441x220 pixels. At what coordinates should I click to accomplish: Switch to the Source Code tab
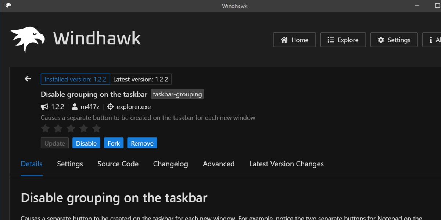pyautogui.click(x=118, y=164)
